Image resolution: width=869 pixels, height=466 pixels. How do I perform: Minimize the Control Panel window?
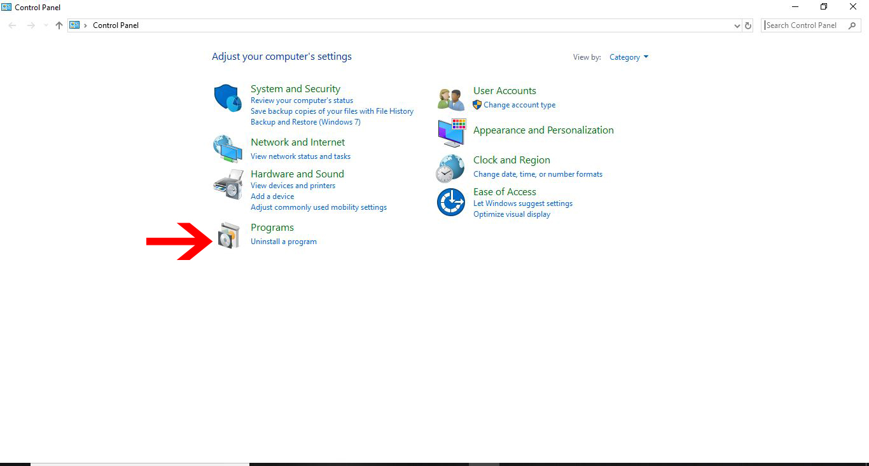tap(795, 7)
